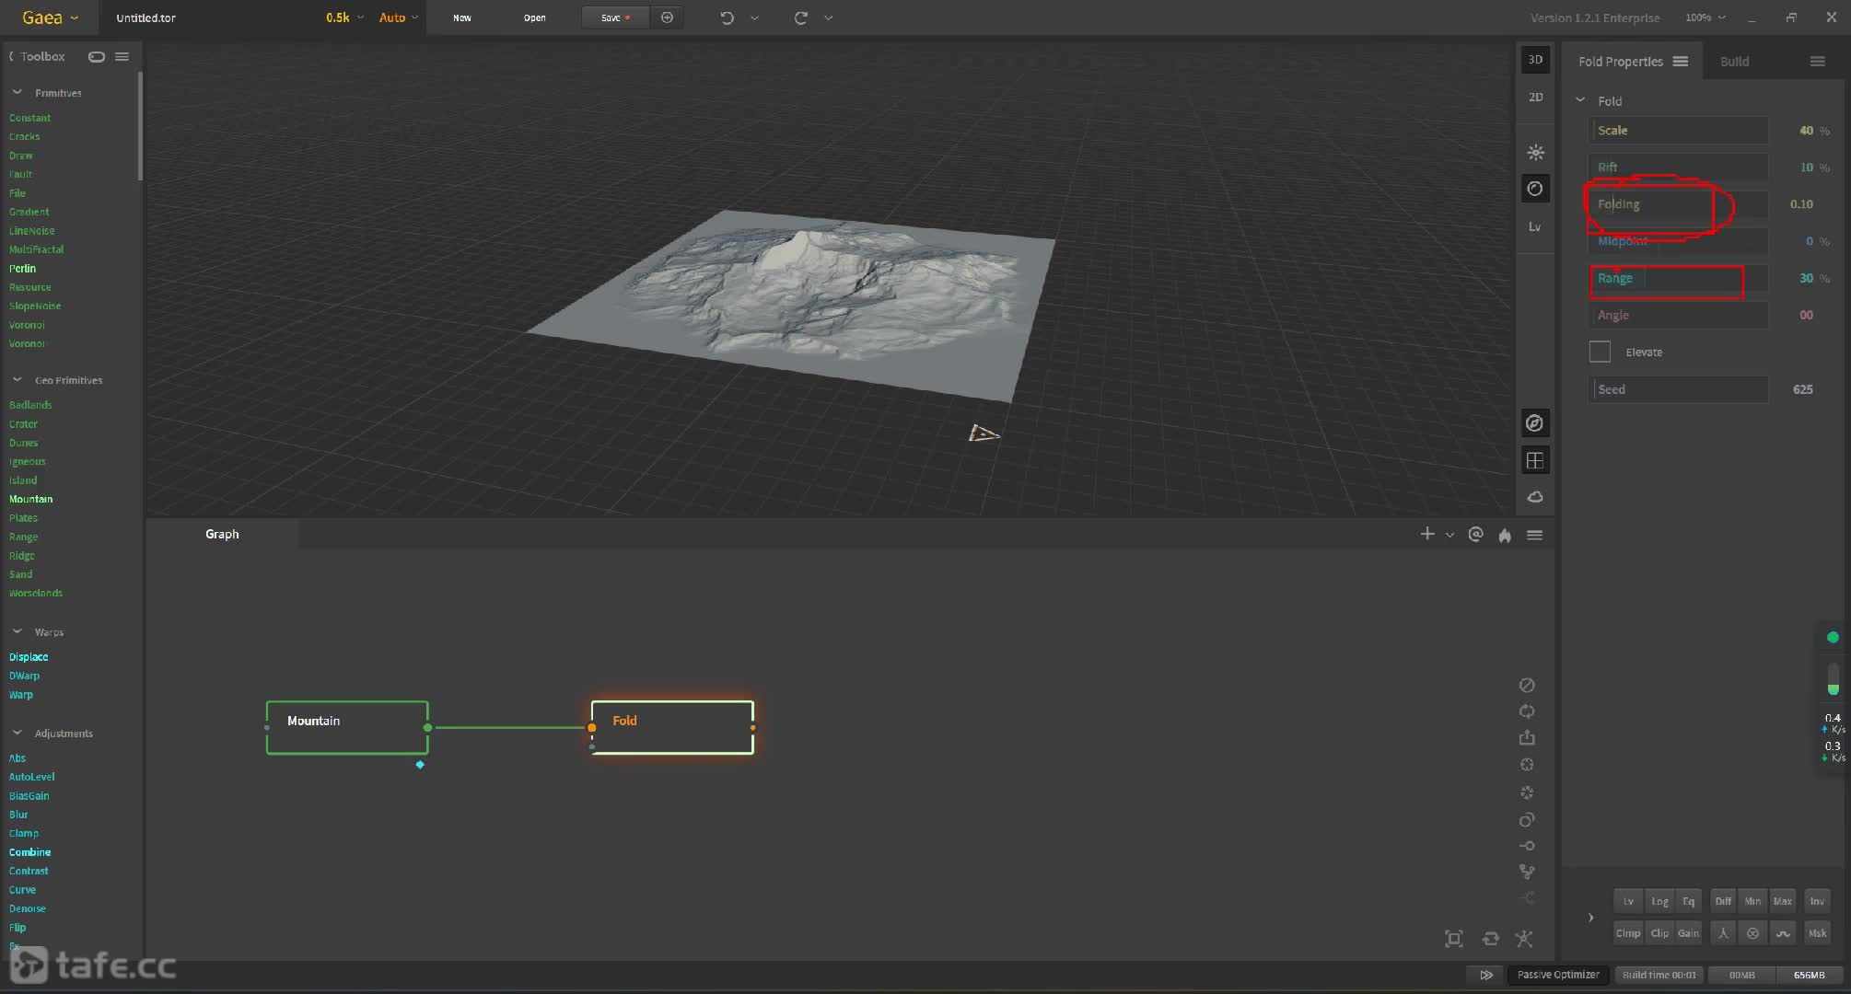Click the Lv levels view icon
This screenshot has width=1851, height=994.
click(1535, 226)
